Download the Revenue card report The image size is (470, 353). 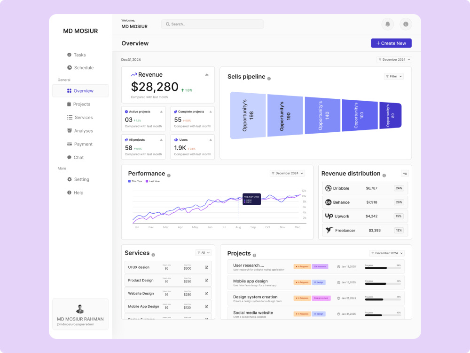click(x=207, y=74)
